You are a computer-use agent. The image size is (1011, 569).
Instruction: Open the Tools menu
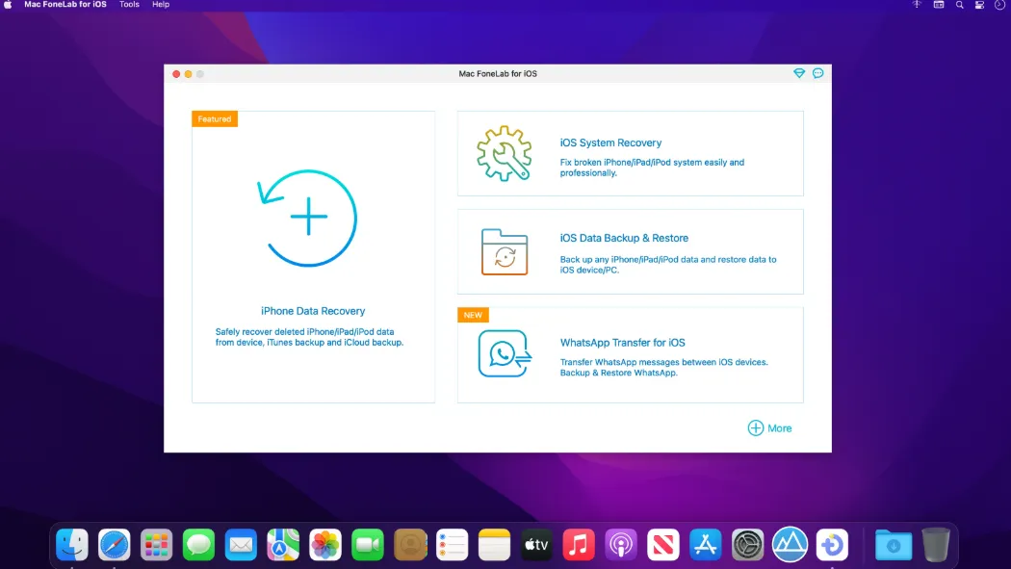point(129,5)
